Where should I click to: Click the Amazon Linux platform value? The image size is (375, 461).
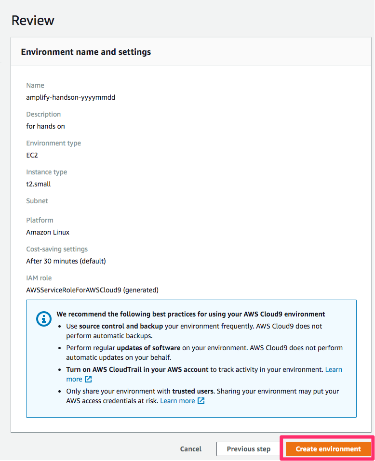click(x=48, y=232)
